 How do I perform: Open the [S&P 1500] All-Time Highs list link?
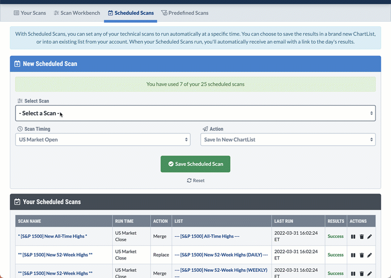(206, 236)
